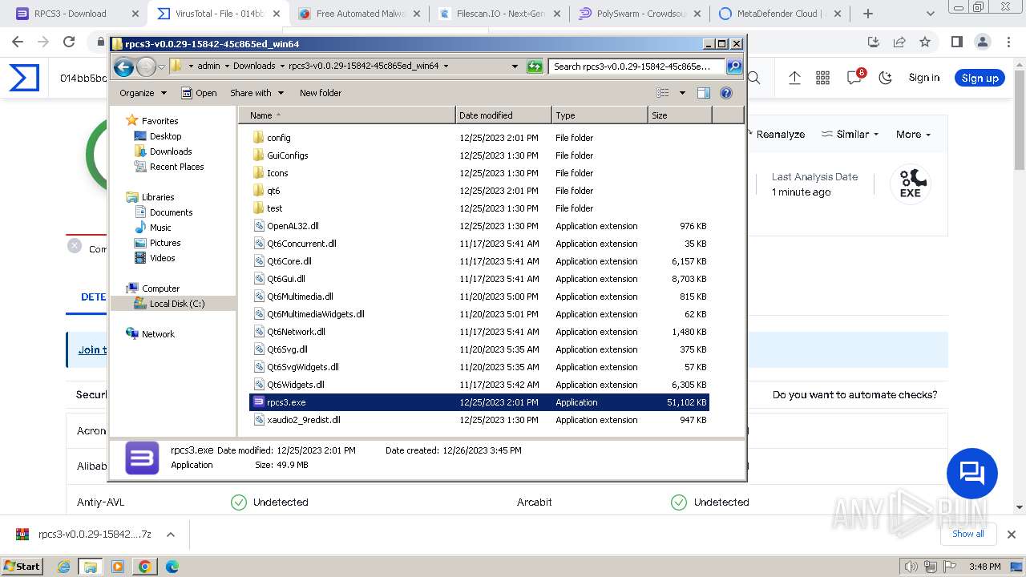The image size is (1026, 577).
Task: Select the qt6 folder icon
Action: 258,191
